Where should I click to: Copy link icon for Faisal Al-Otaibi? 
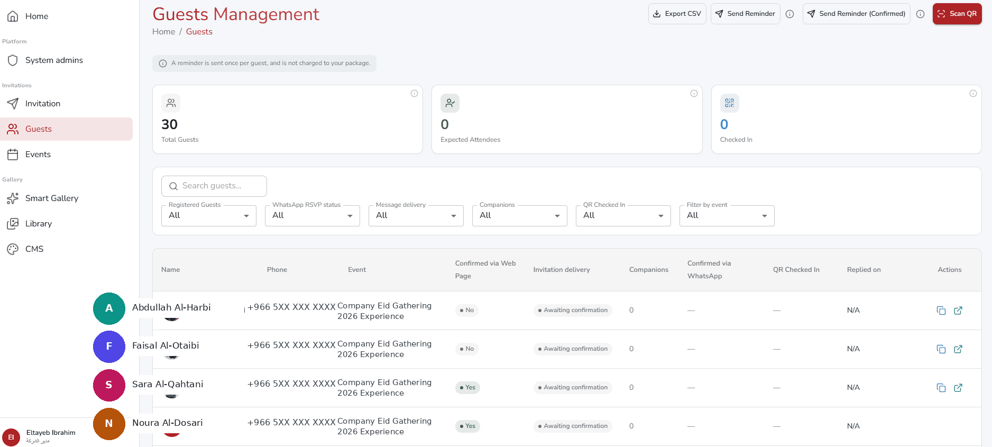[x=941, y=349]
